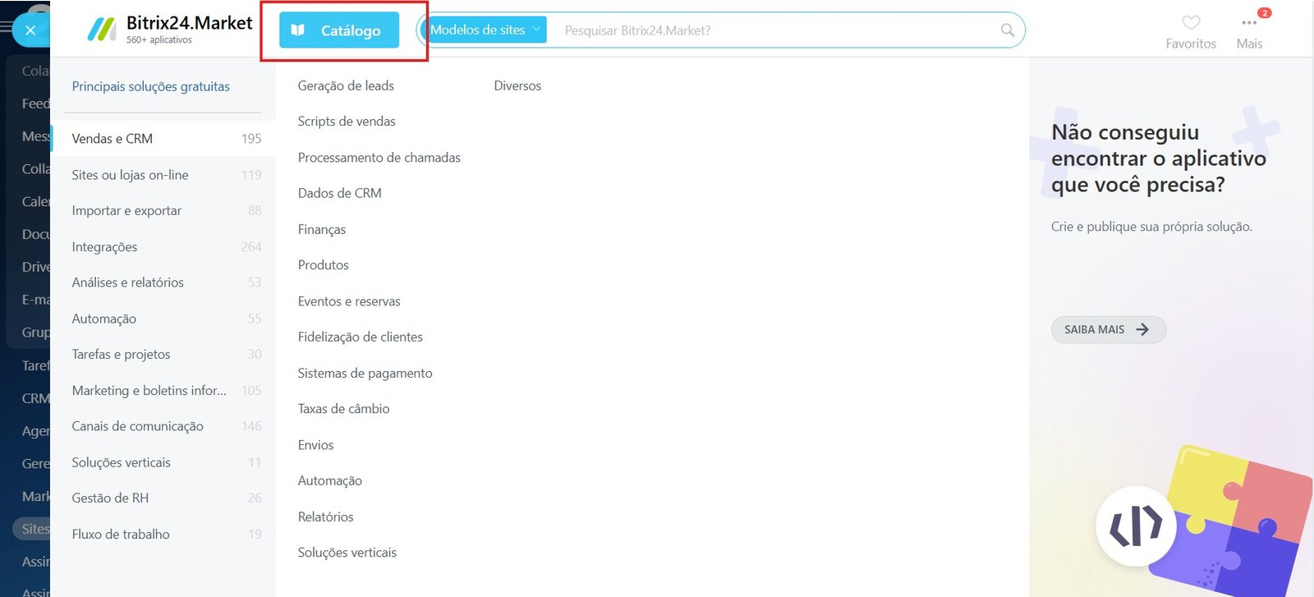Close the Market slider with X button
Image resolution: width=1314 pixels, height=597 pixels.
(x=30, y=30)
